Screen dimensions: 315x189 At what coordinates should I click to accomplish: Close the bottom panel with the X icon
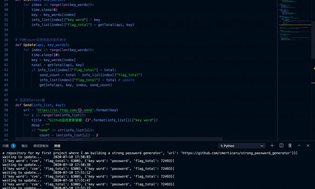pyautogui.click(x=308, y=146)
